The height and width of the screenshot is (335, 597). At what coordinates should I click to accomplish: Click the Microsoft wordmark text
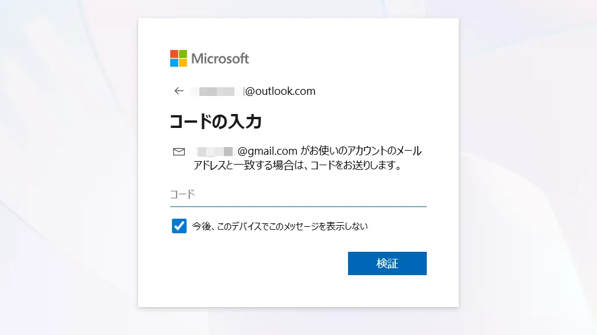click(x=220, y=58)
